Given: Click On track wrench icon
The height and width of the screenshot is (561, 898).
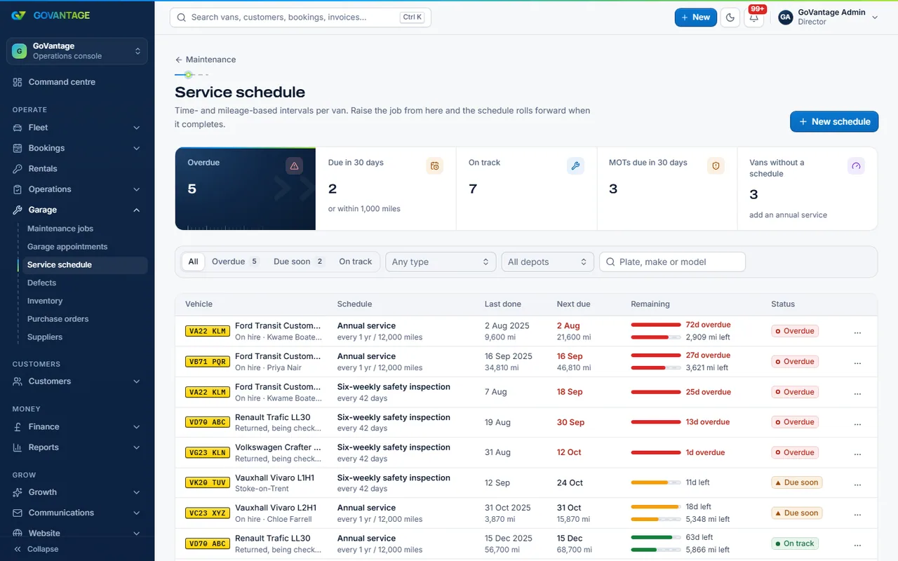Looking at the screenshot, I should click(575, 166).
